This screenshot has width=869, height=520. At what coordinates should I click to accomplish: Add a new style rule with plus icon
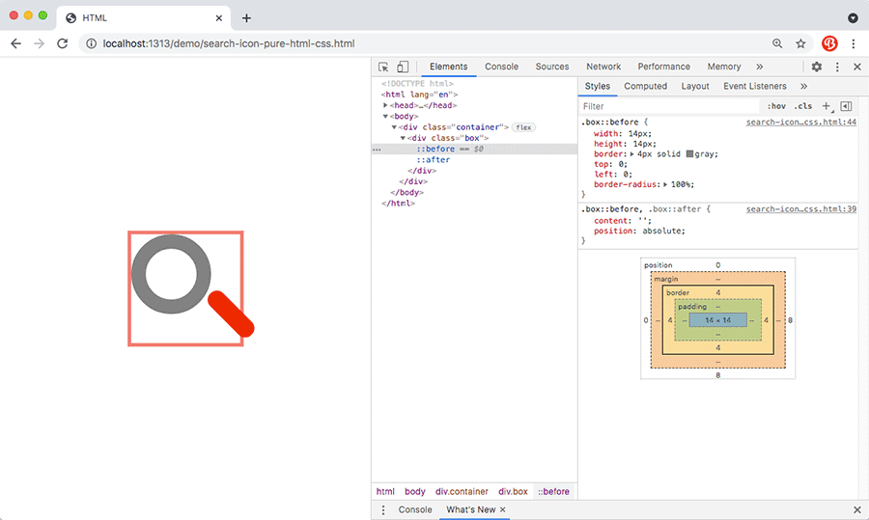click(827, 106)
